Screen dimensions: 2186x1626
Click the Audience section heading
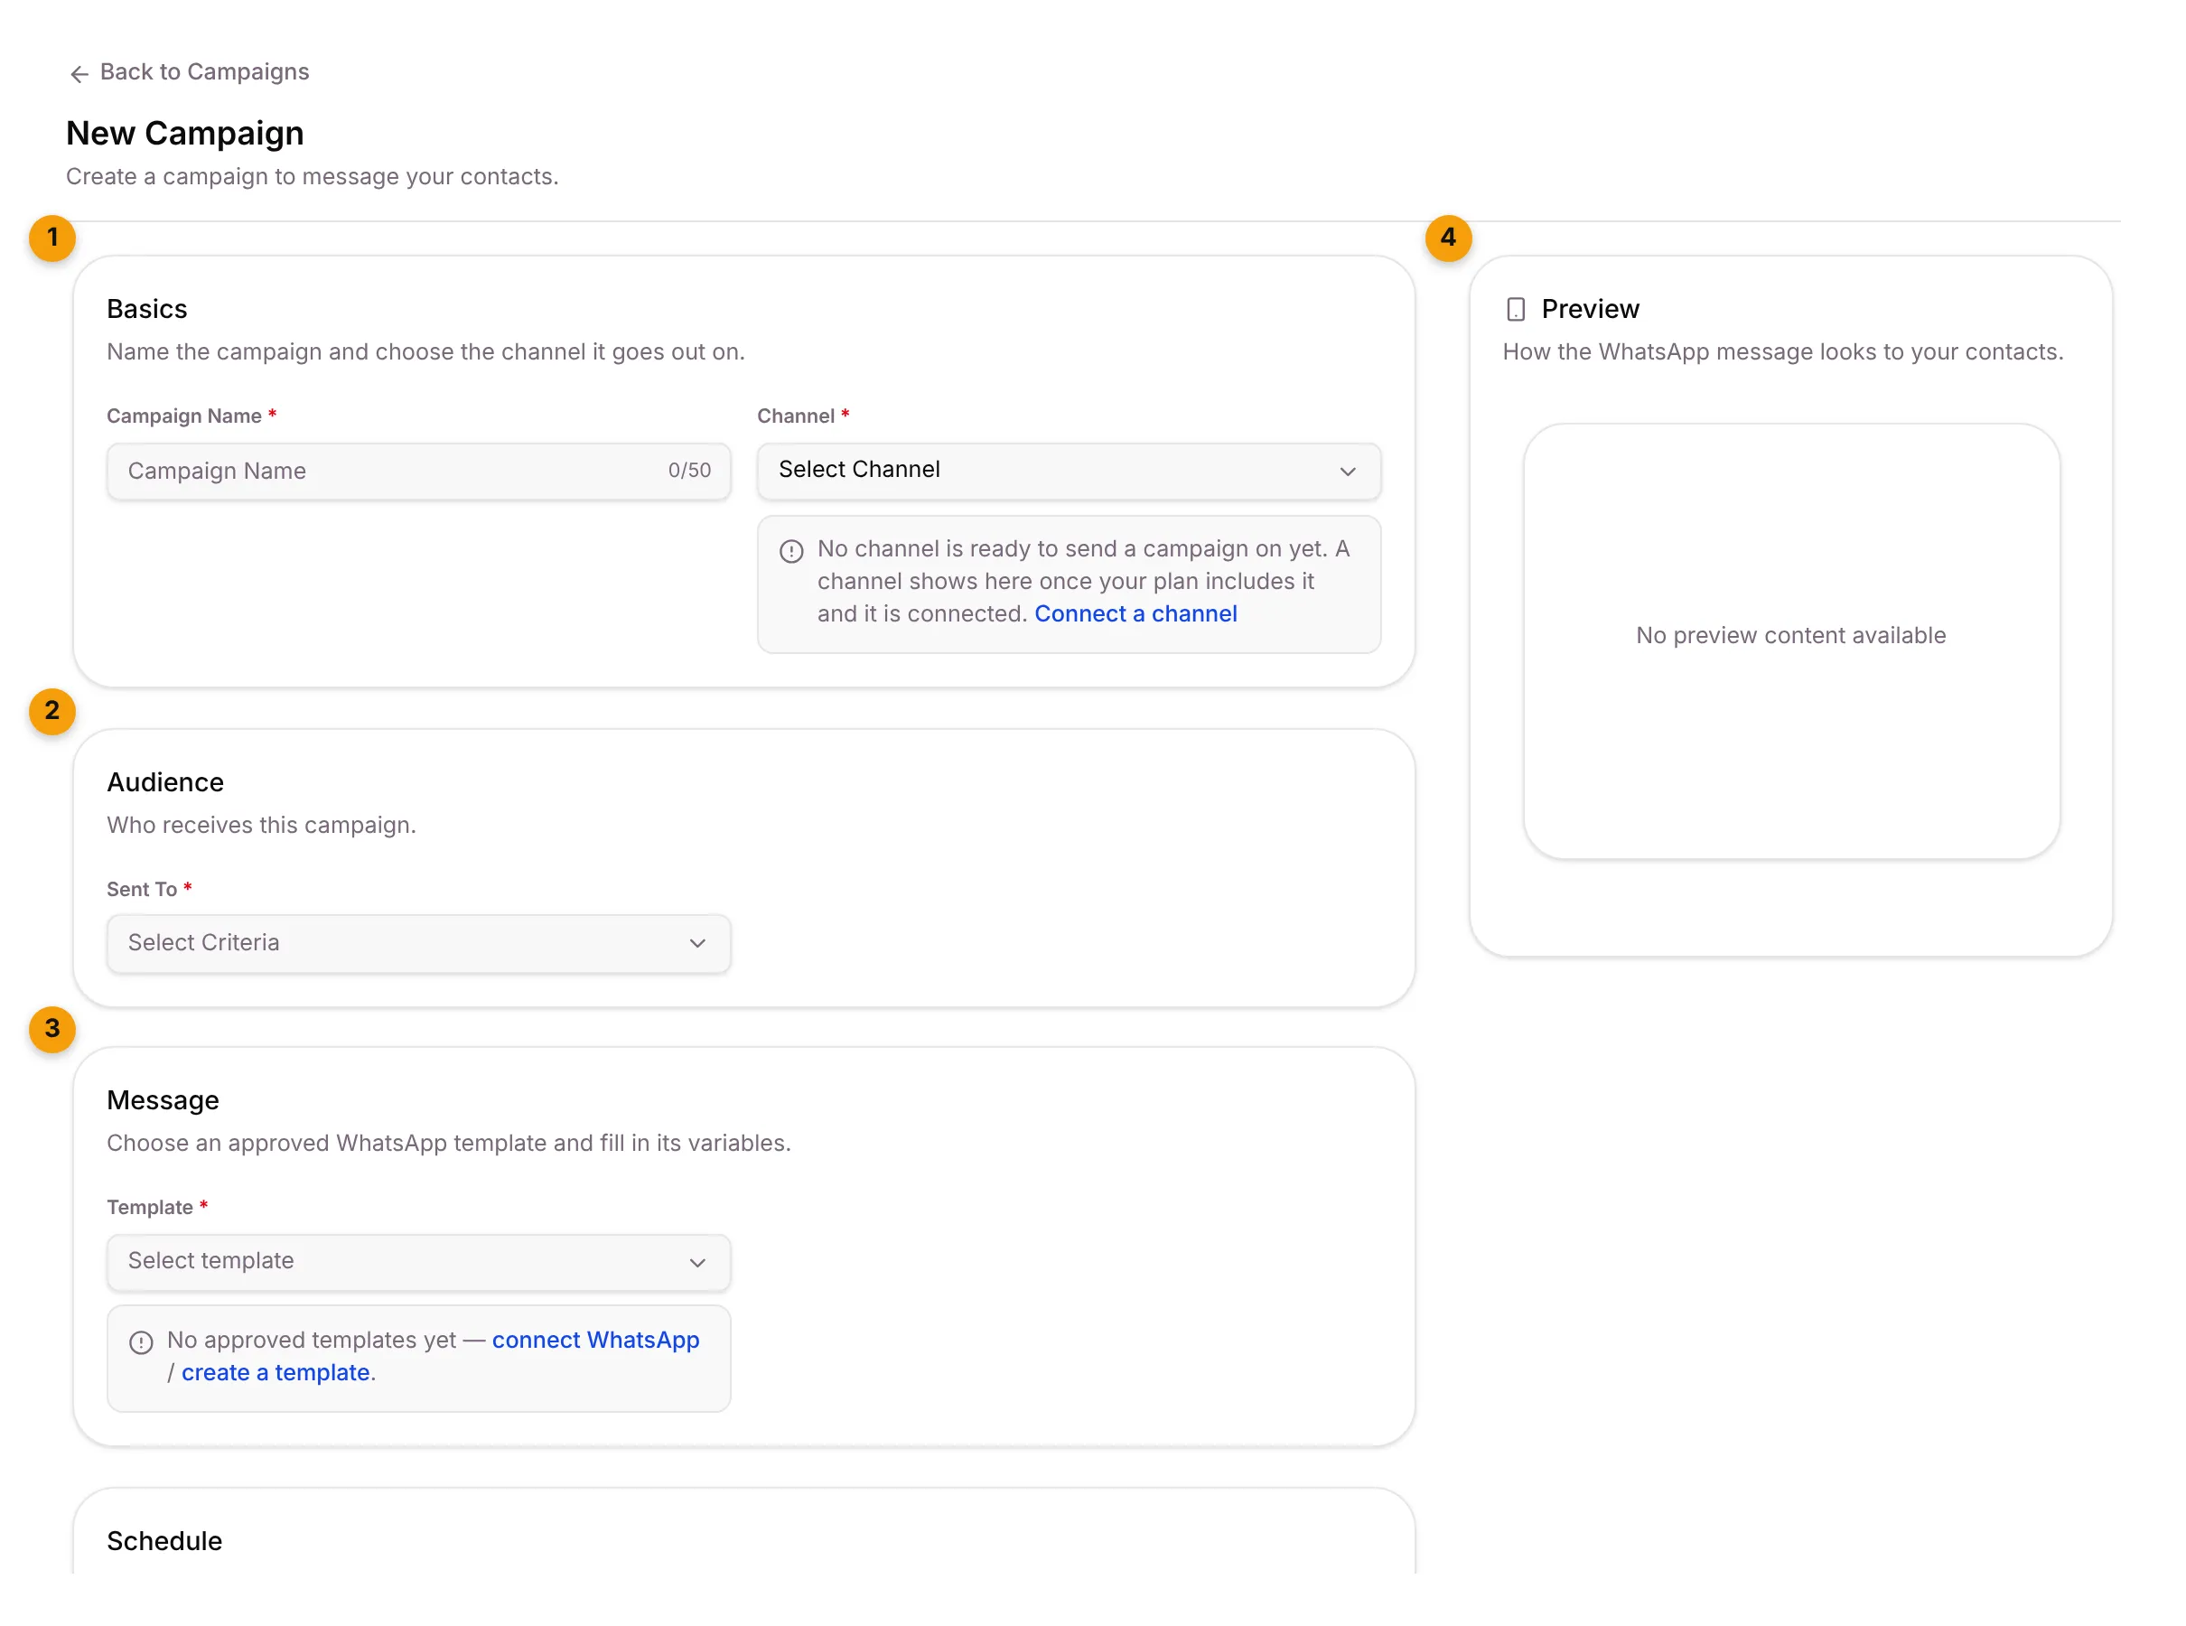click(x=165, y=782)
